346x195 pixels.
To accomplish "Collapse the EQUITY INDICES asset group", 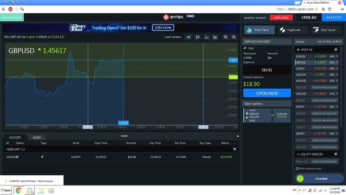I will tap(336, 154).
